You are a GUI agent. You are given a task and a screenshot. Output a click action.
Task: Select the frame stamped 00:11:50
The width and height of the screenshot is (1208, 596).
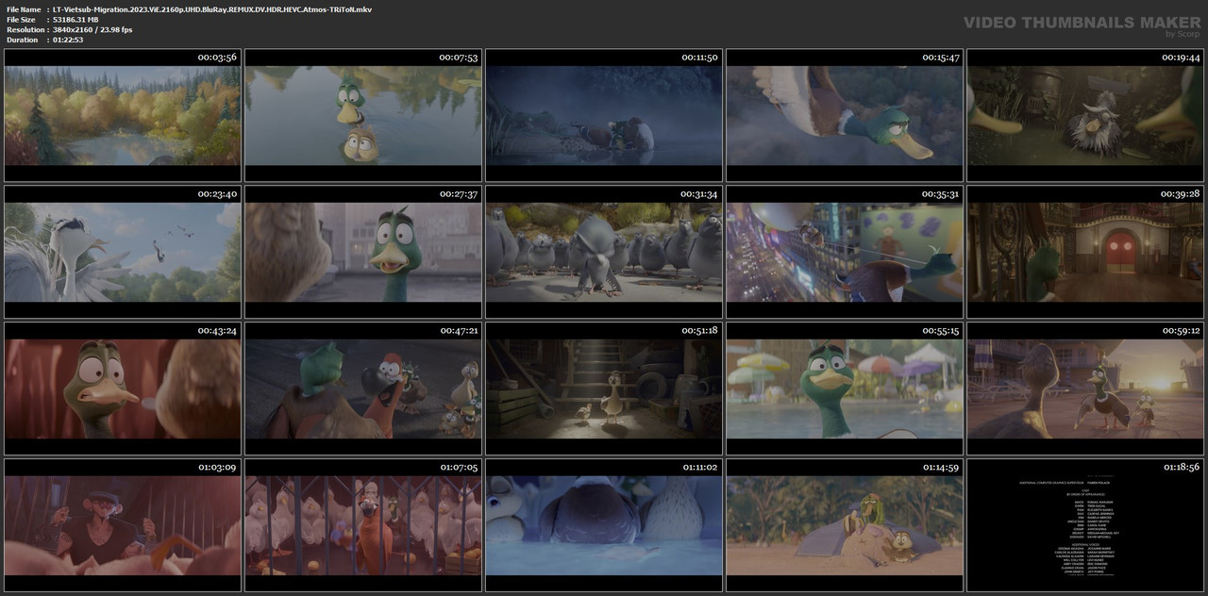[x=604, y=115]
